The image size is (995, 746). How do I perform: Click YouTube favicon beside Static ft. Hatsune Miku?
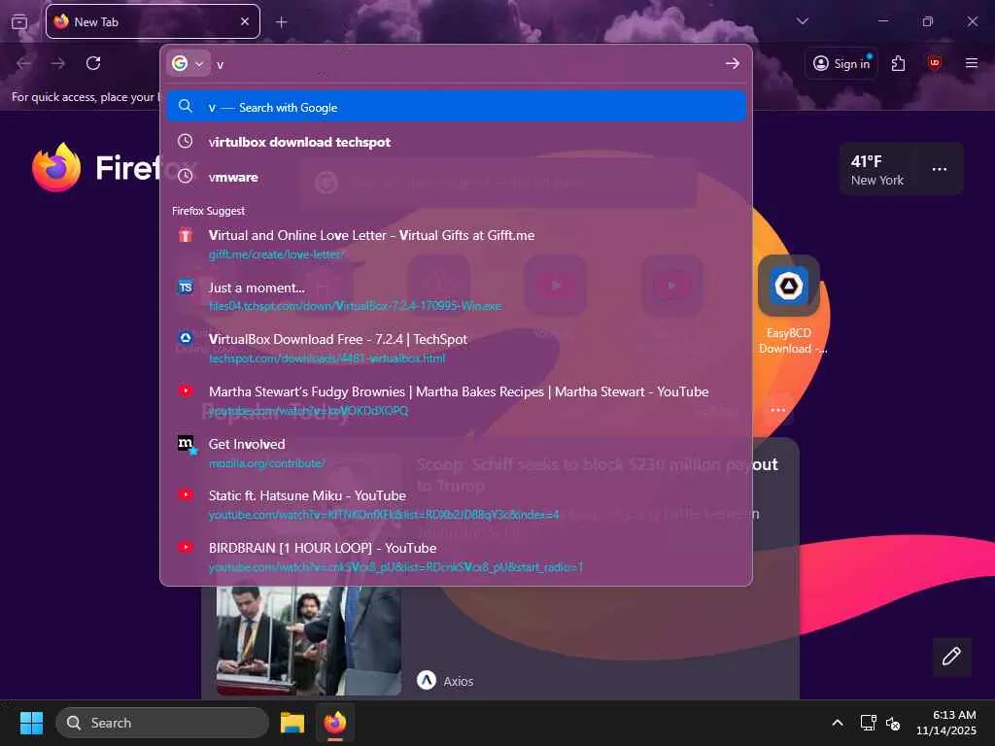pyautogui.click(x=185, y=494)
